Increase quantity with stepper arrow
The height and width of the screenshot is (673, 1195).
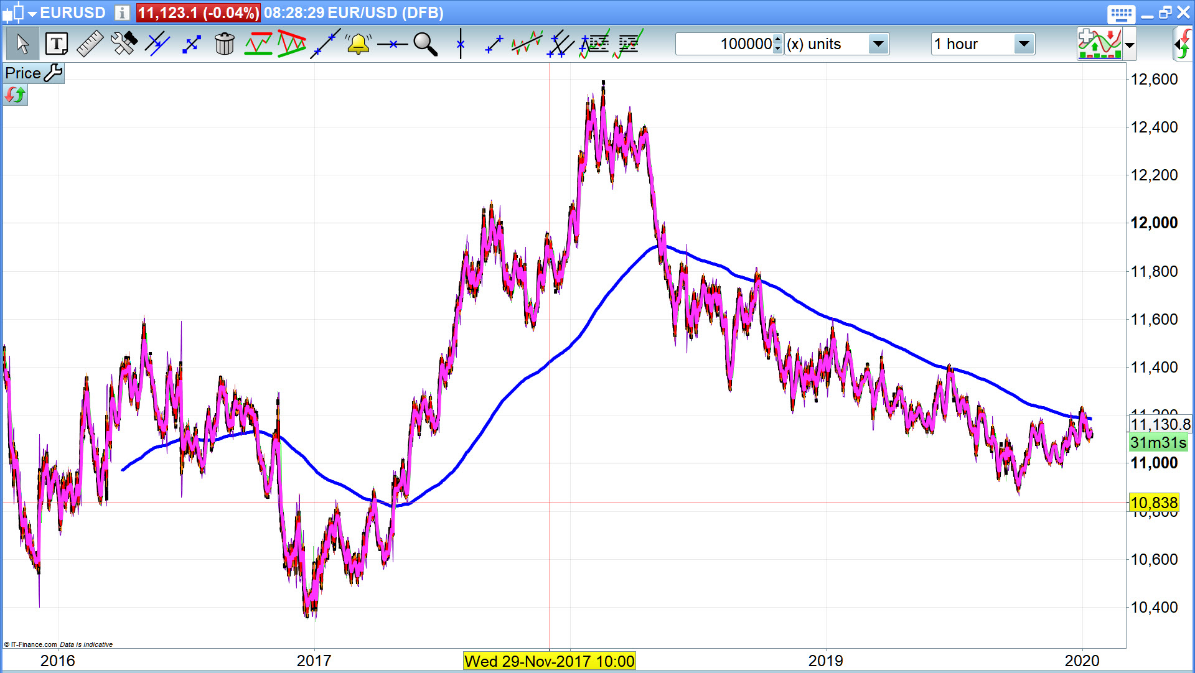[x=777, y=40]
